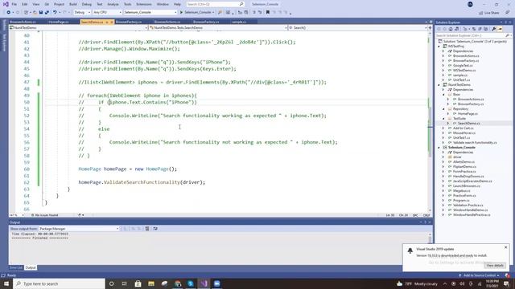The height and width of the screenshot is (289, 515).
Task: Open the Extensions menu
Action: point(144,4)
